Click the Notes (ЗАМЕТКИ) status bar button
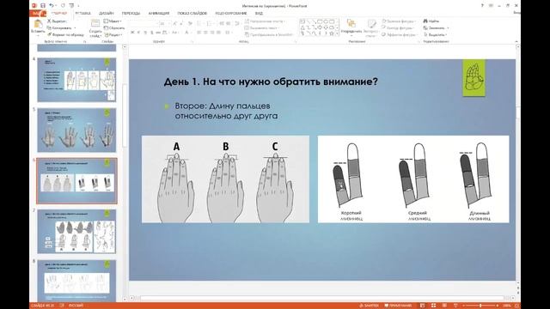Image resolution: width=550 pixels, height=309 pixels. 370,306
